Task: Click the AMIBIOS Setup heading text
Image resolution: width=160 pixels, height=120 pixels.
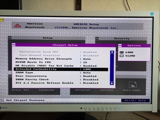Action: point(86,24)
